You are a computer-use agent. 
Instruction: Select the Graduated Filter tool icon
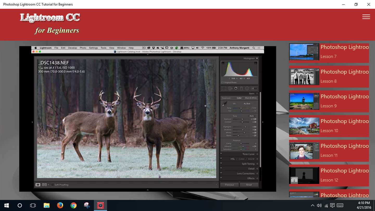pyautogui.click(x=241, y=88)
